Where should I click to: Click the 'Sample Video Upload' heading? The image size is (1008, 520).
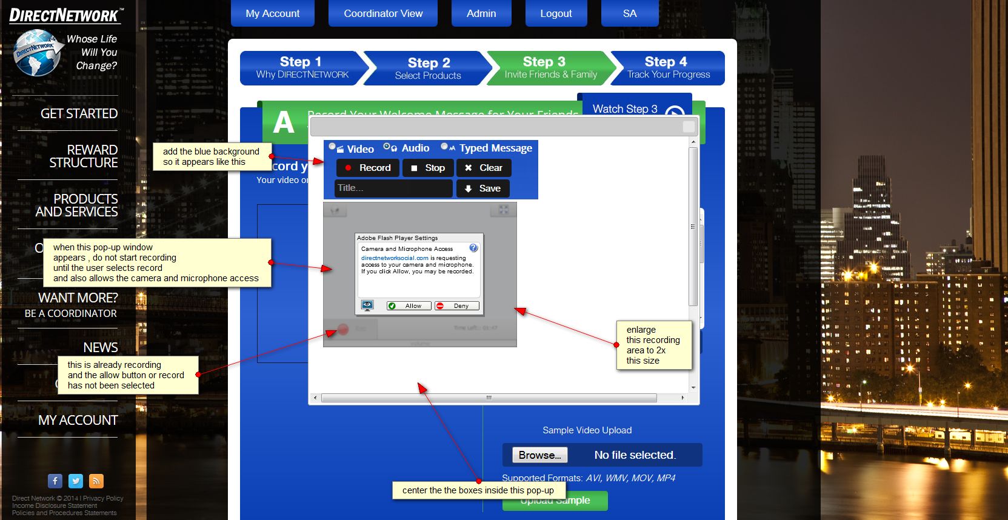click(587, 430)
